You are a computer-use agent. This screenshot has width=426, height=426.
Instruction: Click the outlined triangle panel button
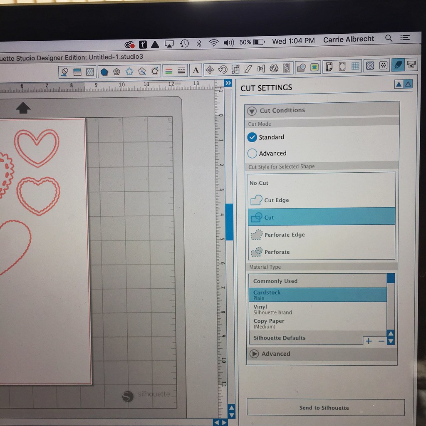[408, 84]
